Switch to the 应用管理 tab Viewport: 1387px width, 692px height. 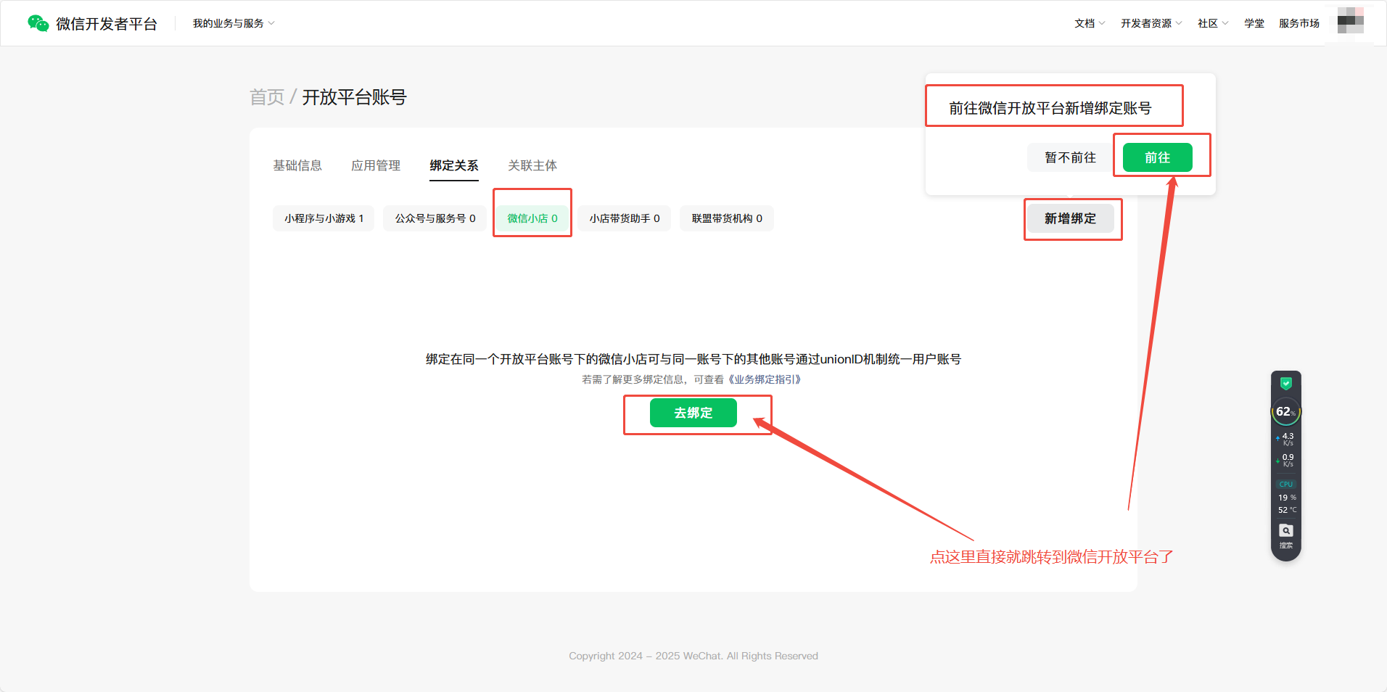376,165
